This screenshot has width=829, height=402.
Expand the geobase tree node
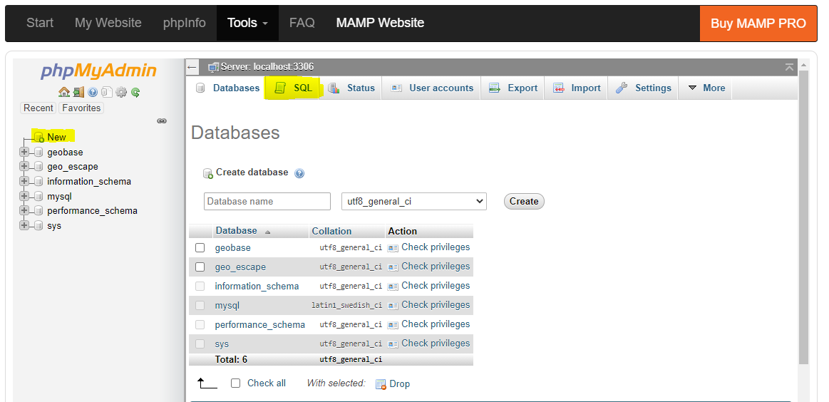[x=24, y=152]
